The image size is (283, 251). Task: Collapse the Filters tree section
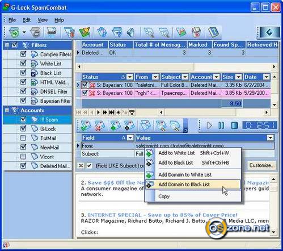pyautogui.click(x=7, y=45)
